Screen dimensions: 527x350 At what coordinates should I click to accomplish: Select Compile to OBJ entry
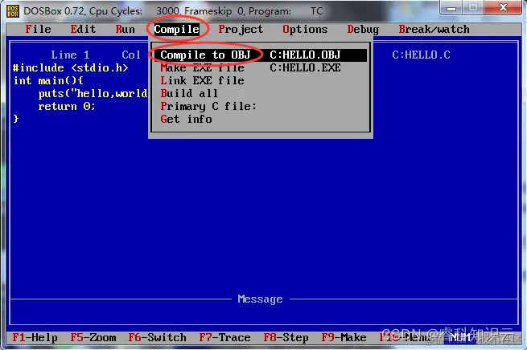tap(261, 55)
